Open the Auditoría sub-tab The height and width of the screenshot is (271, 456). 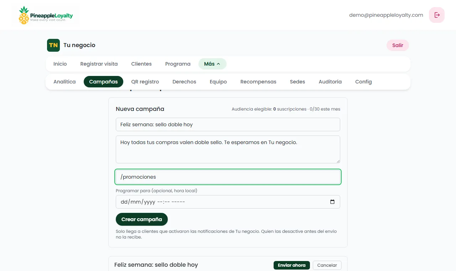point(330,82)
